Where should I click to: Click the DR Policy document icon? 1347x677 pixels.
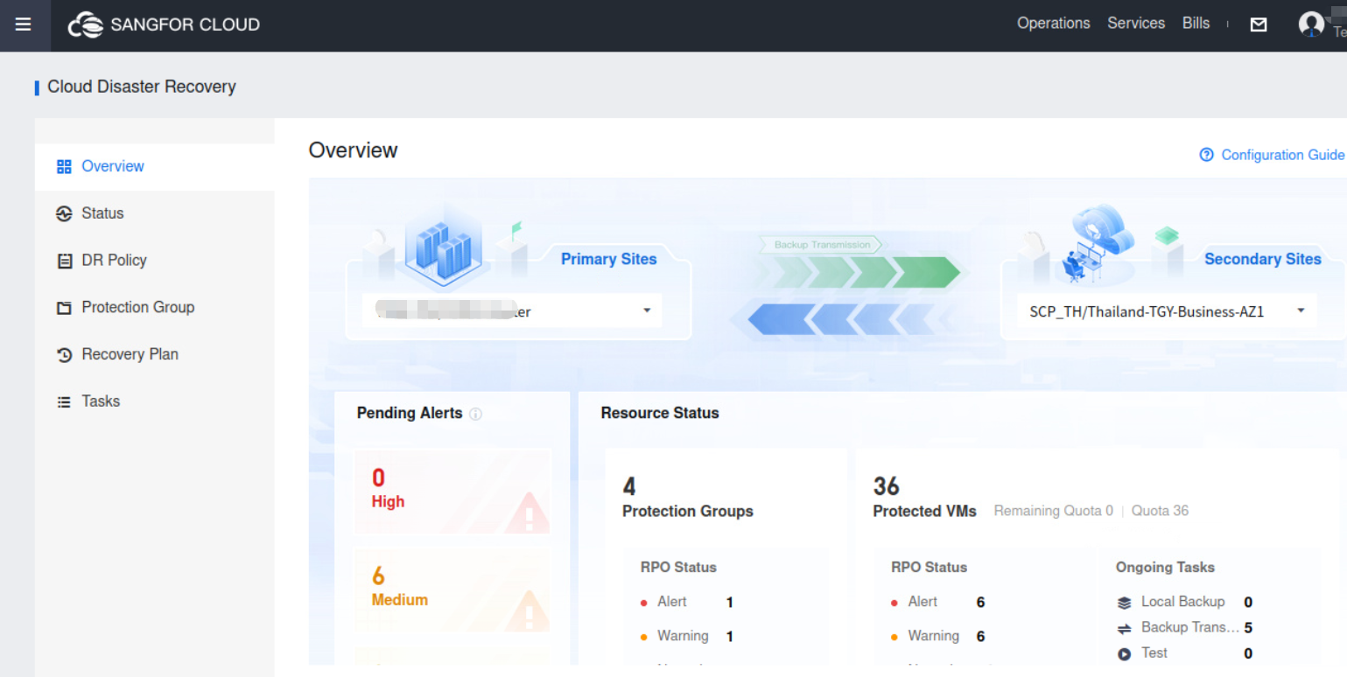pos(64,261)
